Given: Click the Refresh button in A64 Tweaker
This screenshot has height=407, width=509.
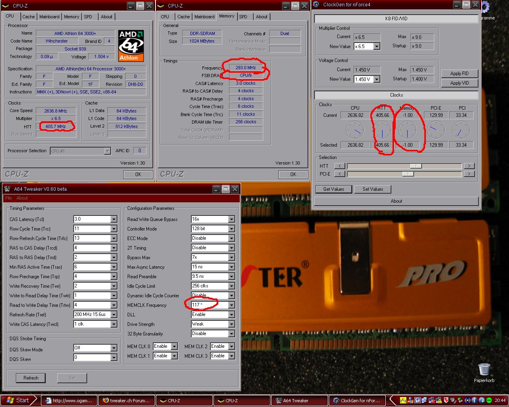Looking at the screenshot, I should tap(31, 378).
